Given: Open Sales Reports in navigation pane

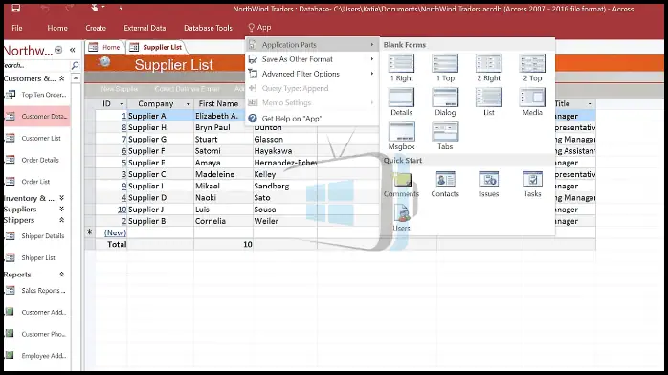Looking at the screenshot, I should point(37,290).
